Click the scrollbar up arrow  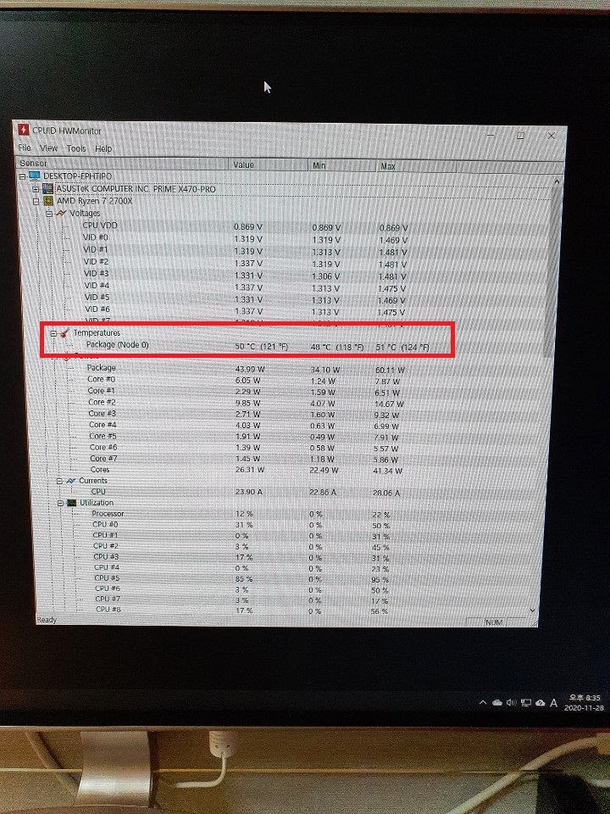[557, 181]
